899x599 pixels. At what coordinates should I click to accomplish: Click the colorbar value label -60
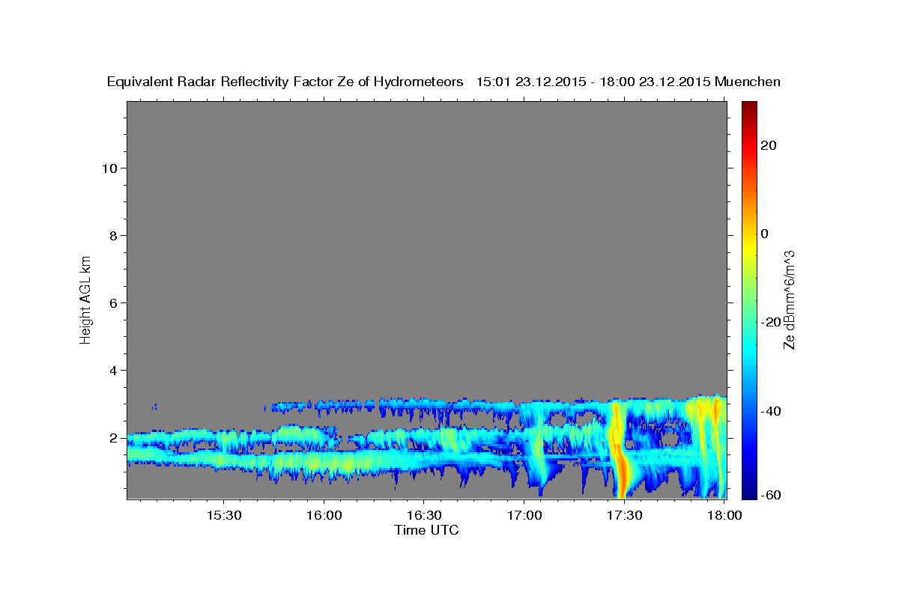771,496
